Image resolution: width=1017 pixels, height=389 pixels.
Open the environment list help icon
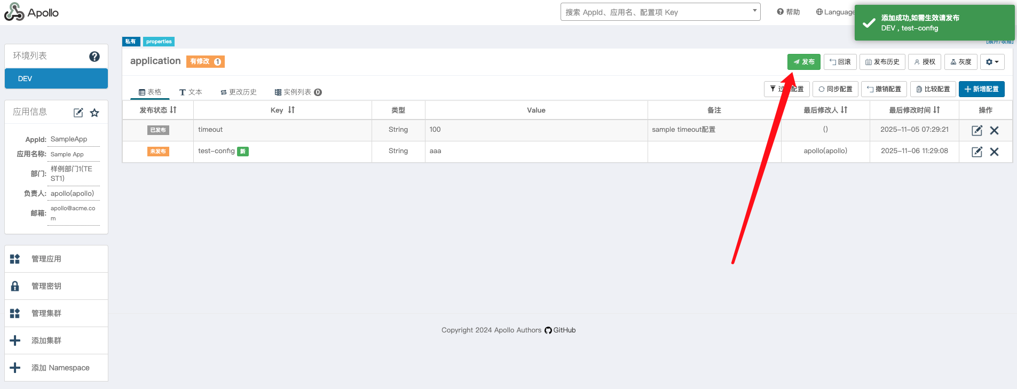pyautogui.click(x=94, y=57)
